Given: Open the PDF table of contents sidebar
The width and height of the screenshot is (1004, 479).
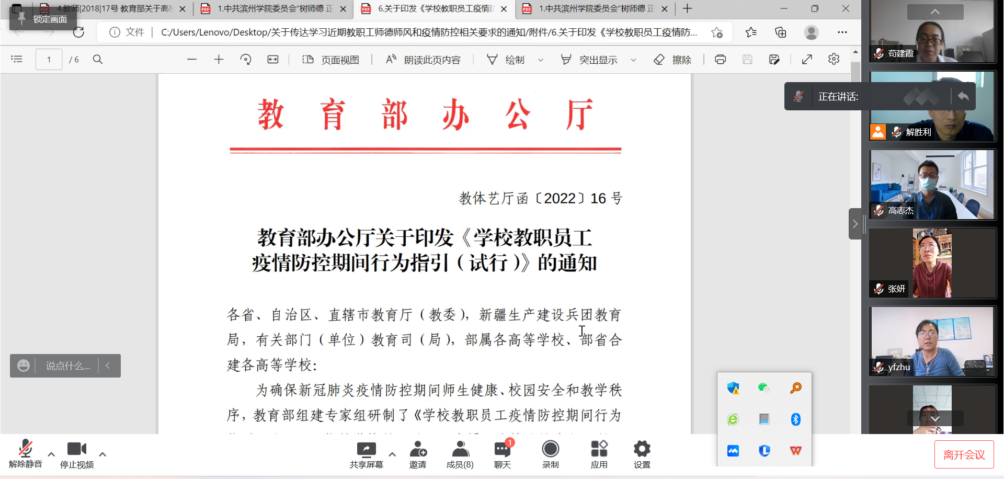Looking at the screenshot, I should pos(17,60).
